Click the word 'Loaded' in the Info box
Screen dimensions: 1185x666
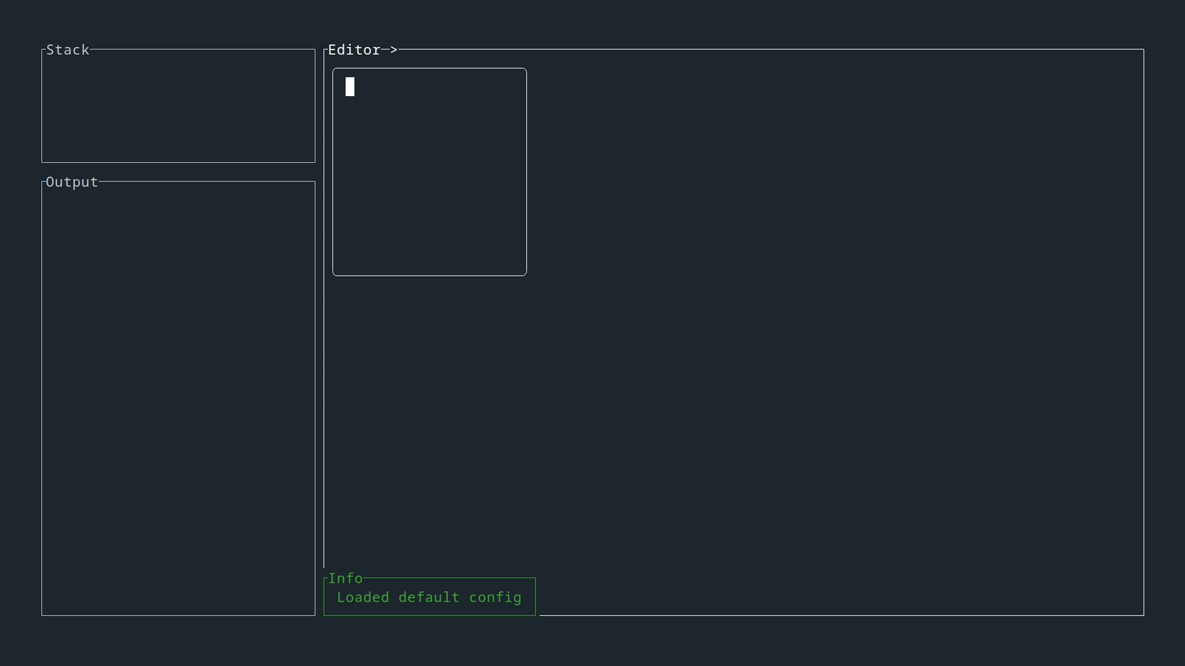(363, 598)
